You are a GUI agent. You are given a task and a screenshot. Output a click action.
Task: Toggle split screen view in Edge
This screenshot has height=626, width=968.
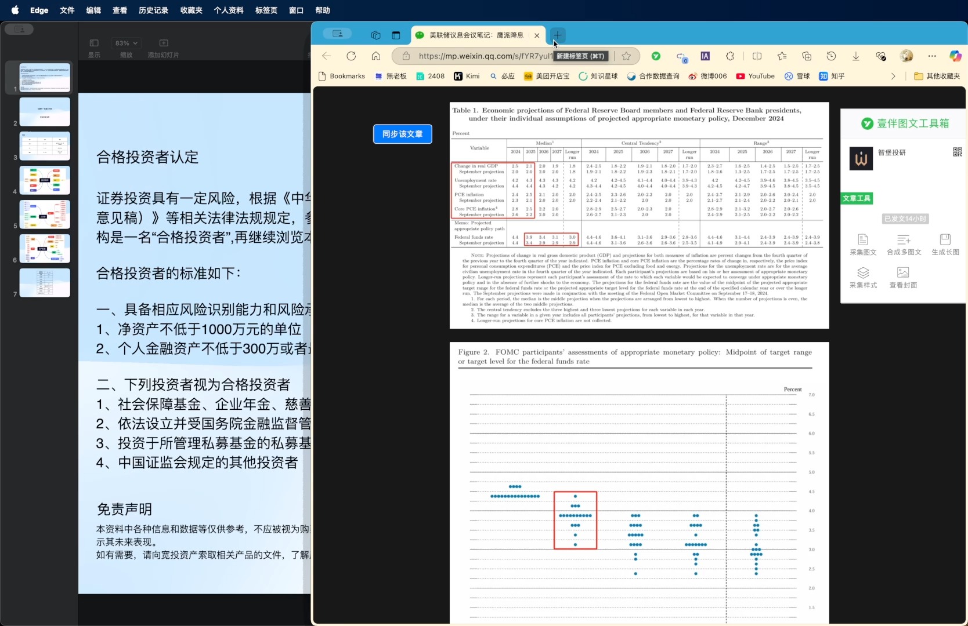[x=757, y=56]
